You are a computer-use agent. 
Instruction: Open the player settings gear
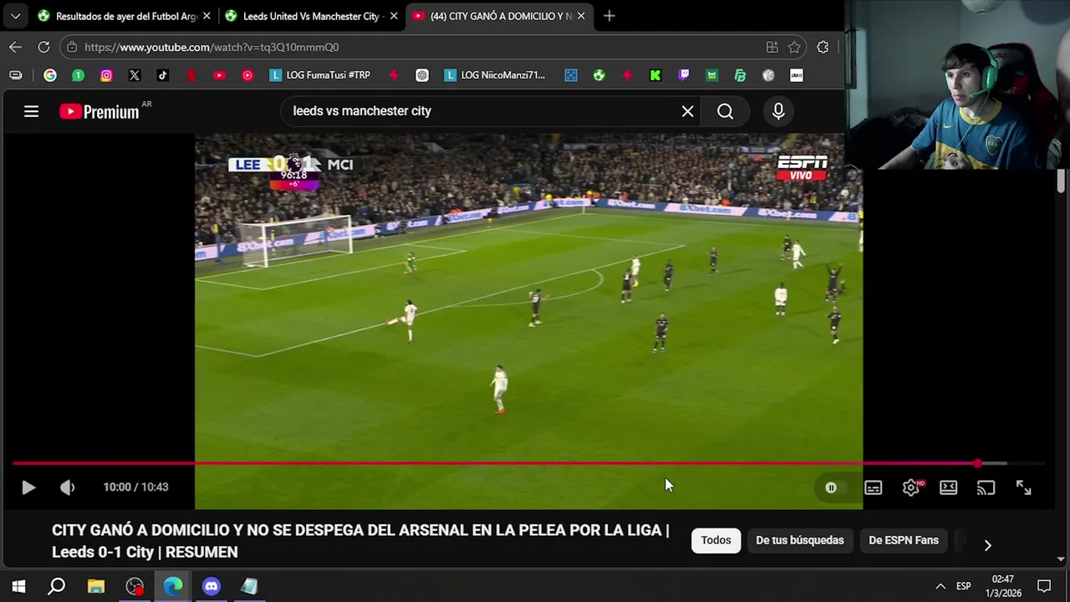coord(911,487)
